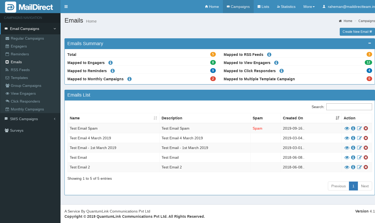Collapse the Emails Summary panel
The height and width of the screenshot is (223, 375).
(369, 43)
